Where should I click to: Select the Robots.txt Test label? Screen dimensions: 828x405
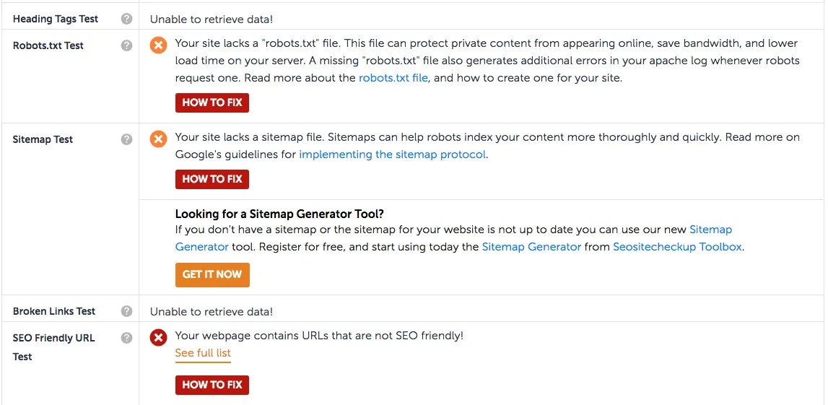tap(48, 46)
